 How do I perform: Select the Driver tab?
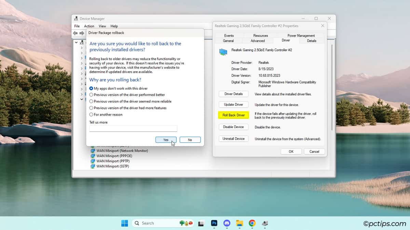tap(286, 40)
